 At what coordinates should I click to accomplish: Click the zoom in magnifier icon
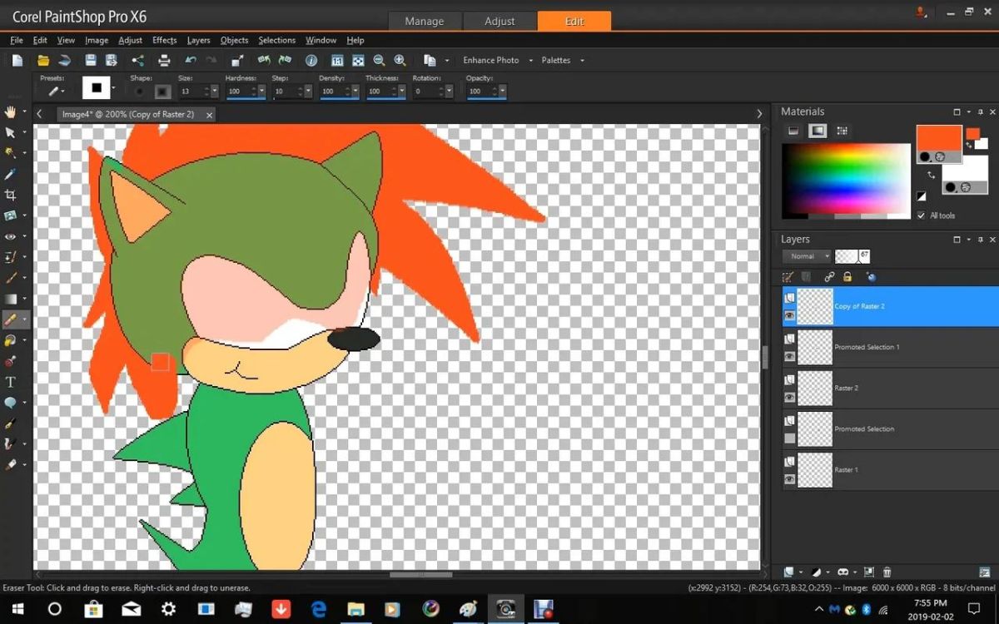[x=400, y=60]
